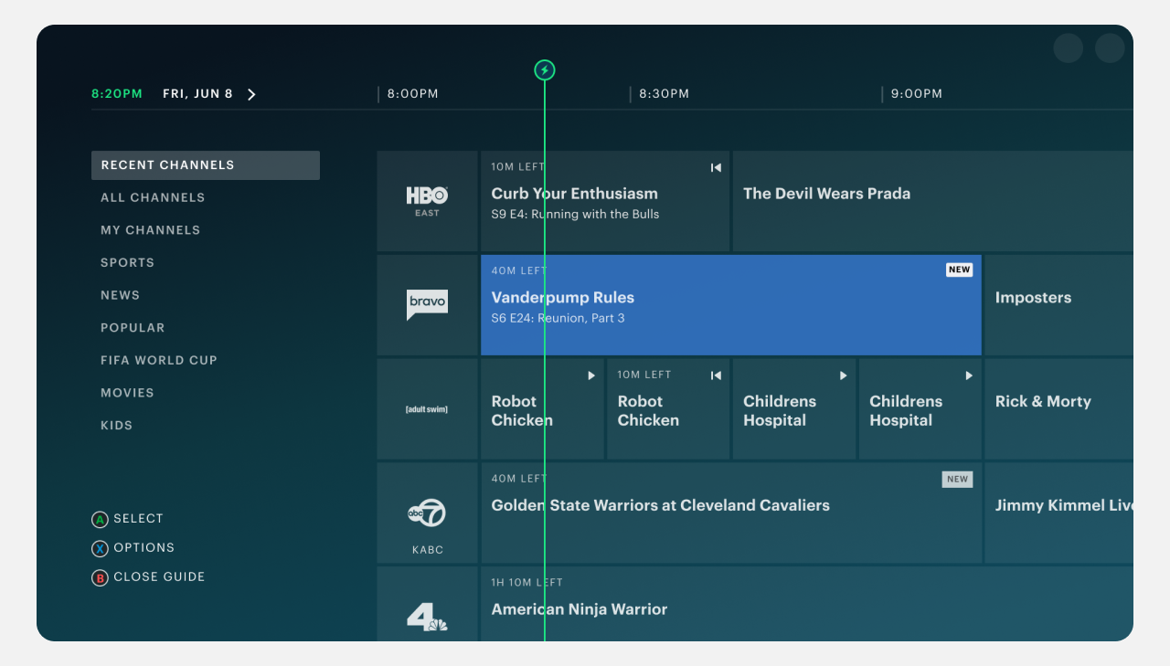Click the NEW badge on Warriors game
The image size is (1170, 666).
pyautogui.click(x=957, y=480)
